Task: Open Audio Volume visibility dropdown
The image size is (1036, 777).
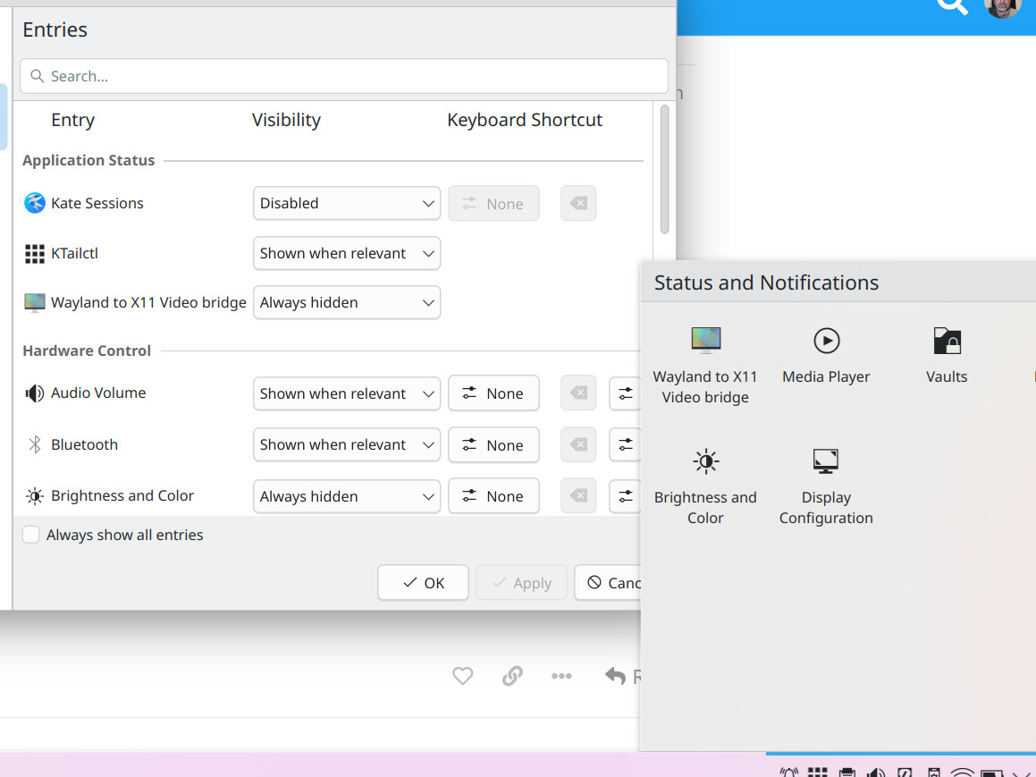Action: coord(346,393)
